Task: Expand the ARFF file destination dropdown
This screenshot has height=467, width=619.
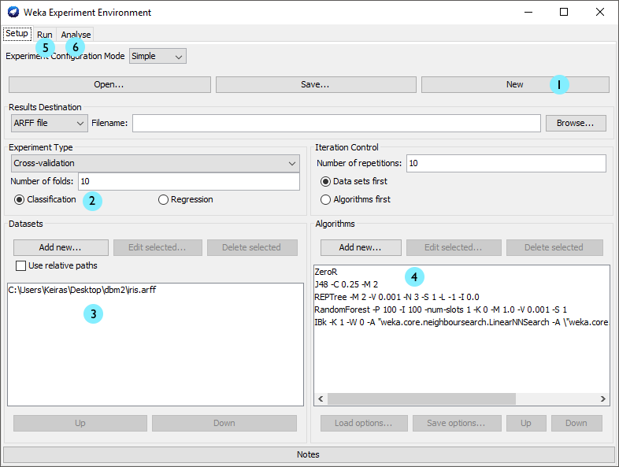Action: pos(49,124)
